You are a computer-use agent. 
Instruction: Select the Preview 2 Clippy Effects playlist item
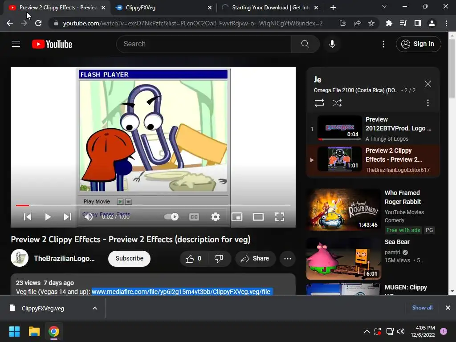coord(374,160)
